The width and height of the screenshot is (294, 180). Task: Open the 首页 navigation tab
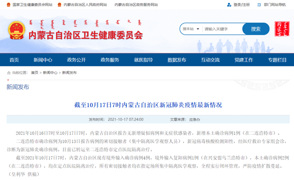[14, 60]
